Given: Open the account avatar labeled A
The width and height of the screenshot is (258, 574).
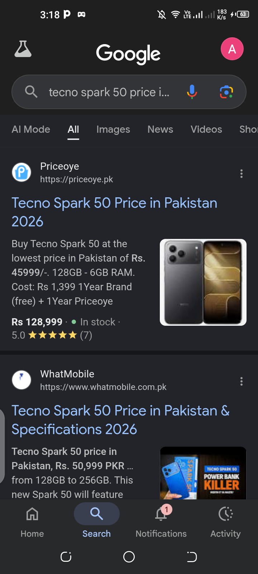Looking at the screenshot, I should point(232,49).
